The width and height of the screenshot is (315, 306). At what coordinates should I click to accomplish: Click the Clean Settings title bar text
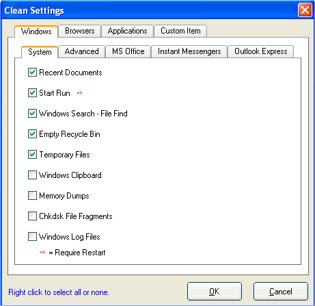click(34, 10)
